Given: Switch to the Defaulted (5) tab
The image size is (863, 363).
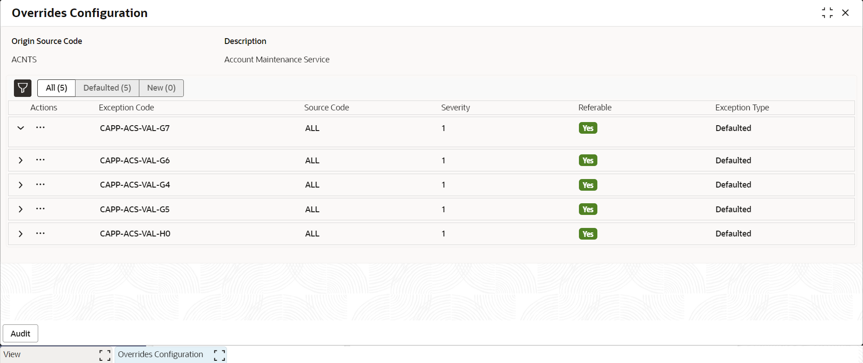Looking at the screenshot, I should coord(107,88).
